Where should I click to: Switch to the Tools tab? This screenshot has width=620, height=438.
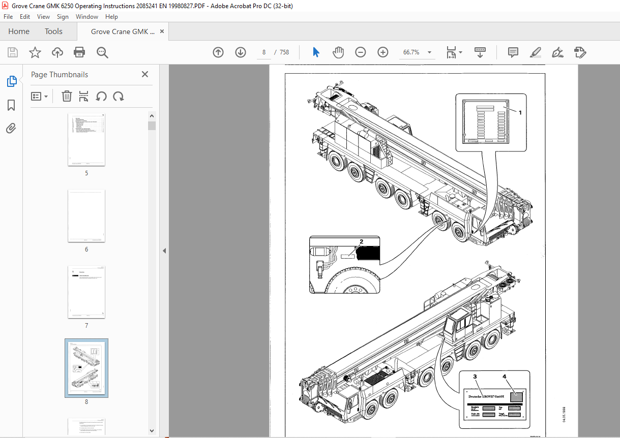pos(53,32)
